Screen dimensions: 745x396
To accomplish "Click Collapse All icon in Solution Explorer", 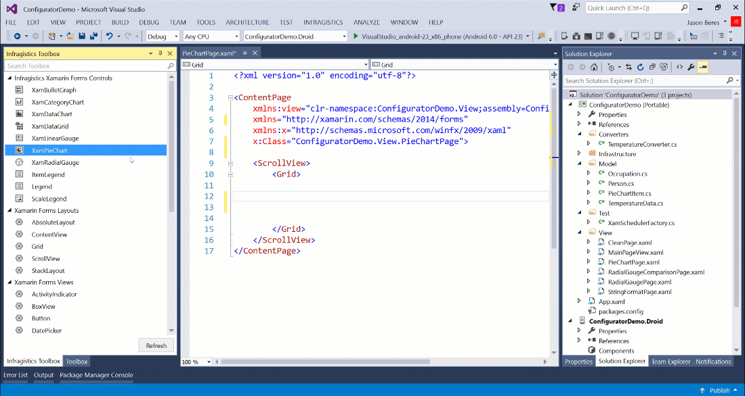I will point(652,68).
